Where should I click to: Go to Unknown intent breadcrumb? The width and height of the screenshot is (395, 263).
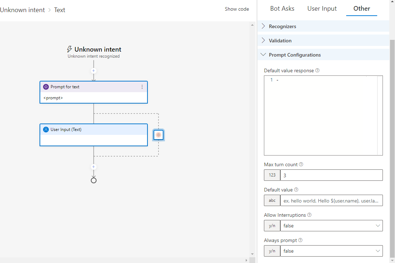[22, 10]
